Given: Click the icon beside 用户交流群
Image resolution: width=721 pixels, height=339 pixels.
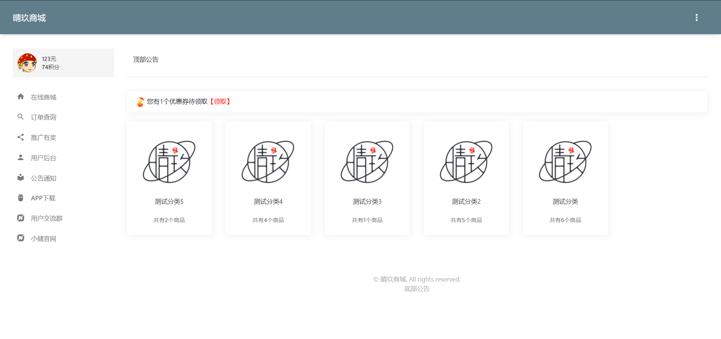Looking at the screenshot, I should [21, 218].
